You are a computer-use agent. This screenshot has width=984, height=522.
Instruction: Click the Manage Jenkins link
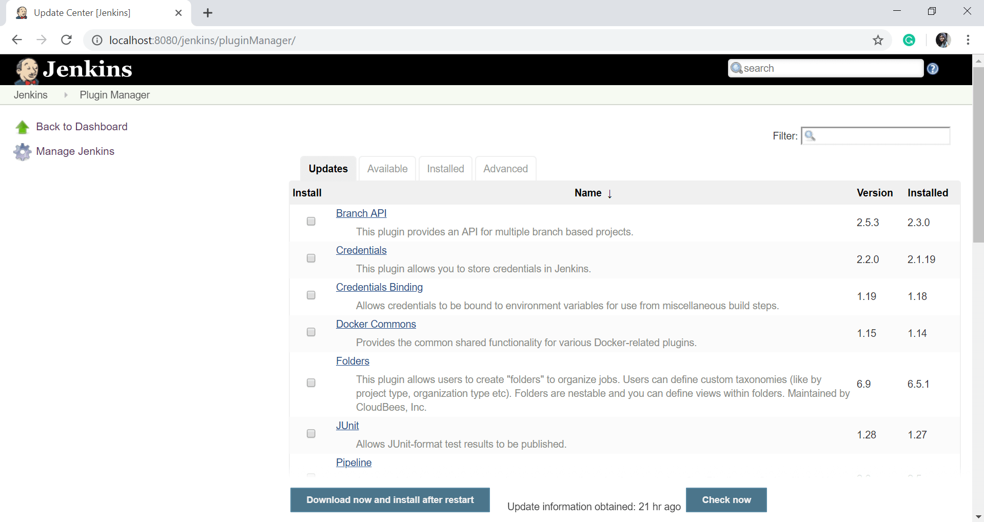click(x=75, y=151)
